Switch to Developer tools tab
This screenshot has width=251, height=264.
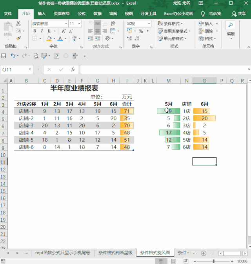[x=148, y=14]
